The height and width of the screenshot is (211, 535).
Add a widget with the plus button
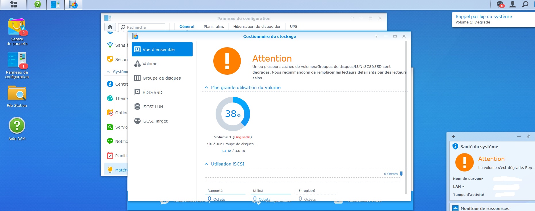(x=453, y=137)
